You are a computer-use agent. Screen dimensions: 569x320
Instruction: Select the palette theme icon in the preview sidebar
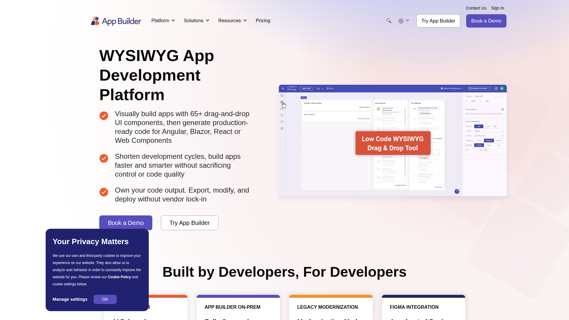282,122
